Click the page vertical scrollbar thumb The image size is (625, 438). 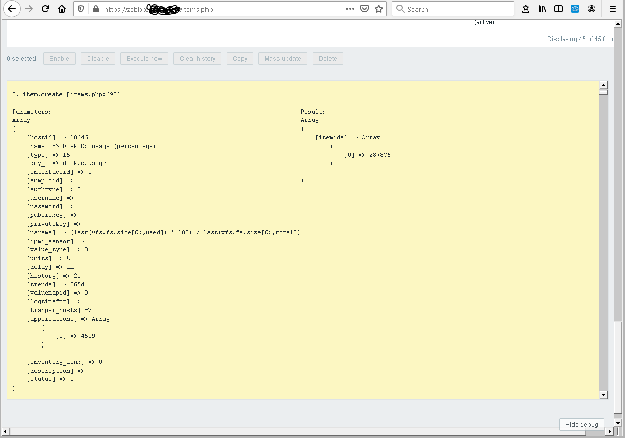pyautogui.click(x=618, y=368)
